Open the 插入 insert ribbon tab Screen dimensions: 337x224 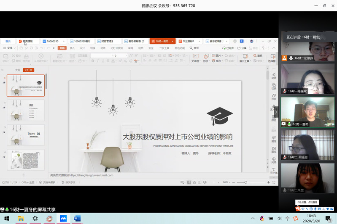coord(72,48)
